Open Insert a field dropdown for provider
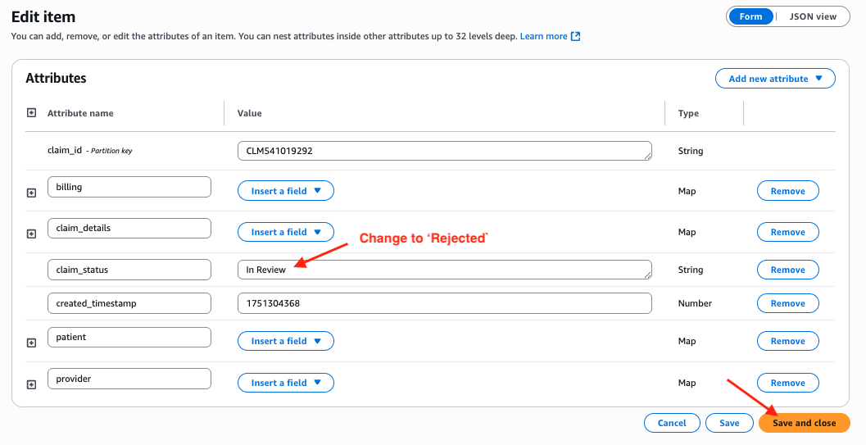This screenshot has width=866, height=445. pyautogui.click(x=286, y=383)
